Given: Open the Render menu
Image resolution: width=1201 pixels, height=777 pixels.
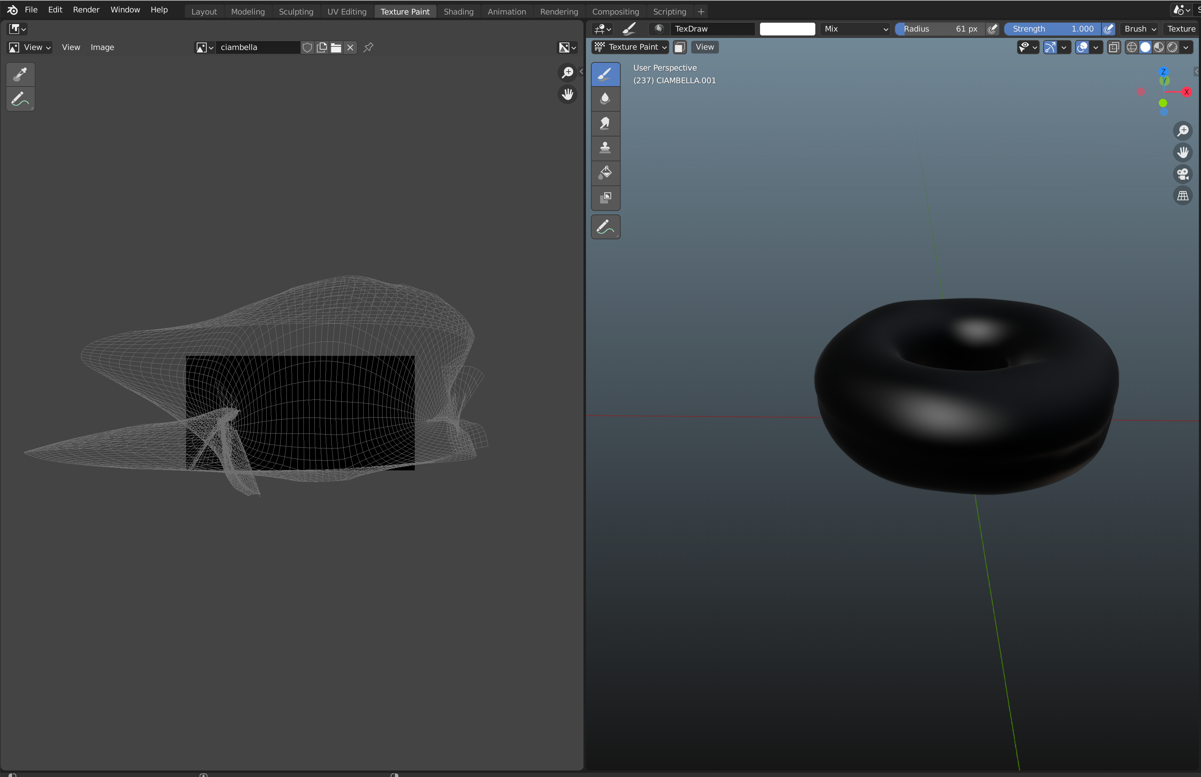Looking at the screenshot, I should (86, 10).
